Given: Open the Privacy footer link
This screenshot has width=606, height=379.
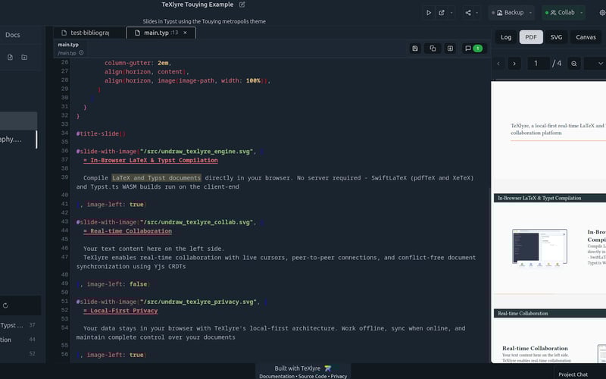Looking at the screenshot, I should [x=339, y=376].
